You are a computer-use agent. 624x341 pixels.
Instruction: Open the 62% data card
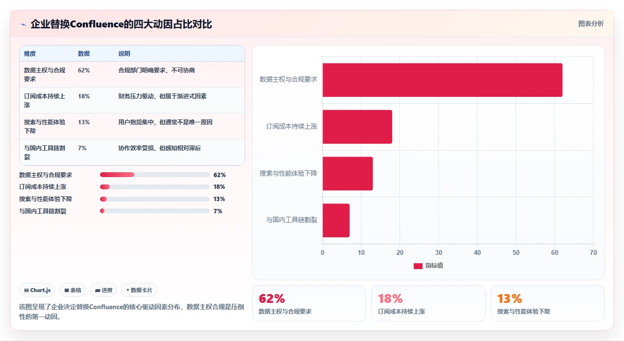[309, 303]
